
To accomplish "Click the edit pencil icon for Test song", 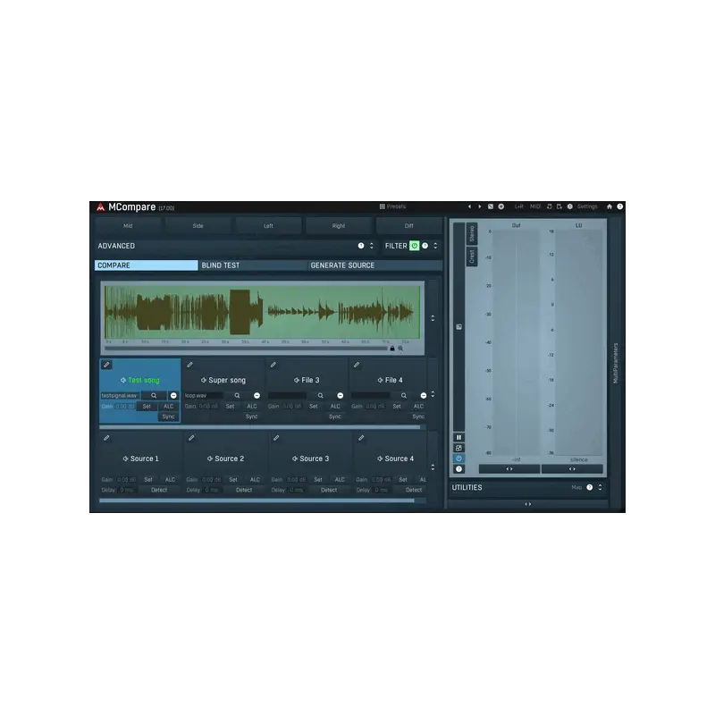I will tap(106, 365).
